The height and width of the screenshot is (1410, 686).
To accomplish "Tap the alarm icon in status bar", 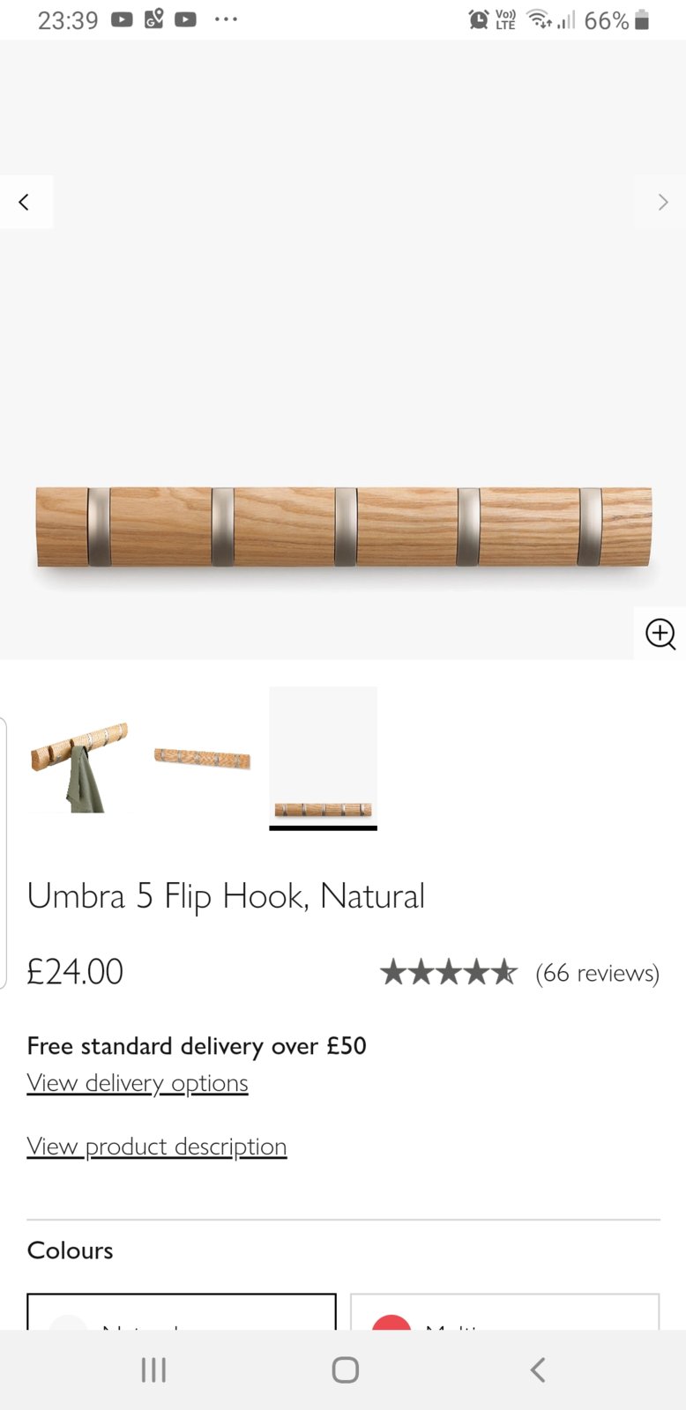I will click(x=478, y=19).
